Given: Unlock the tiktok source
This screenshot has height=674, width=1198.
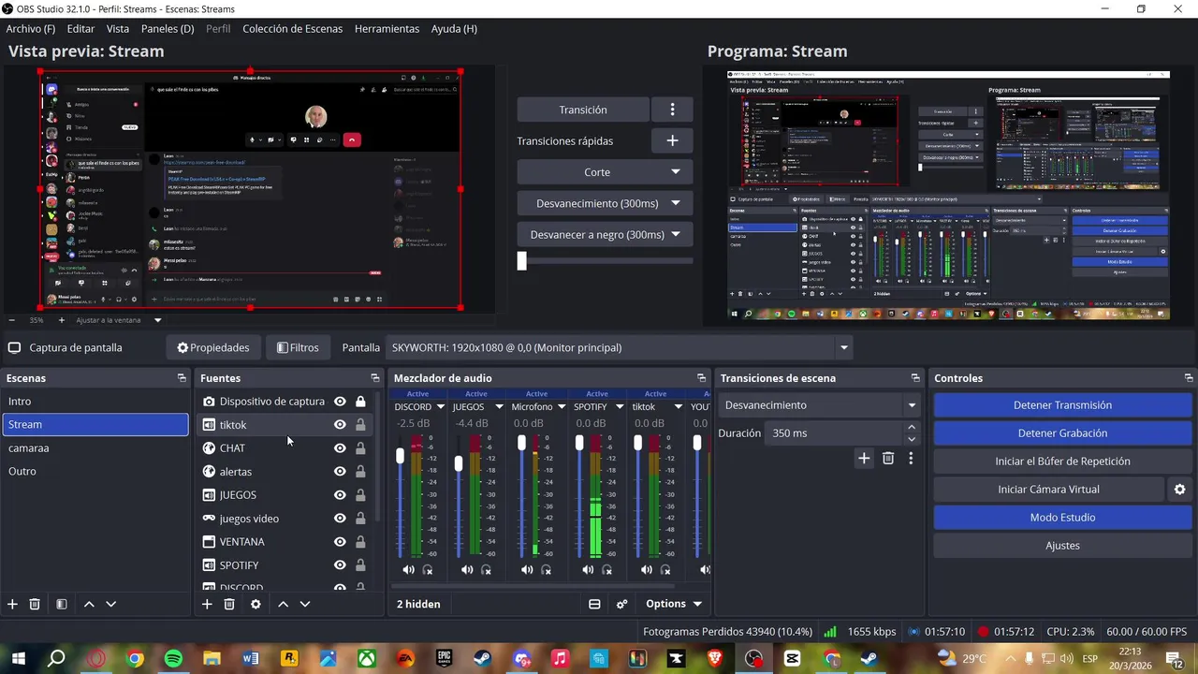Looking at the screenshot, I should point(360,425).
